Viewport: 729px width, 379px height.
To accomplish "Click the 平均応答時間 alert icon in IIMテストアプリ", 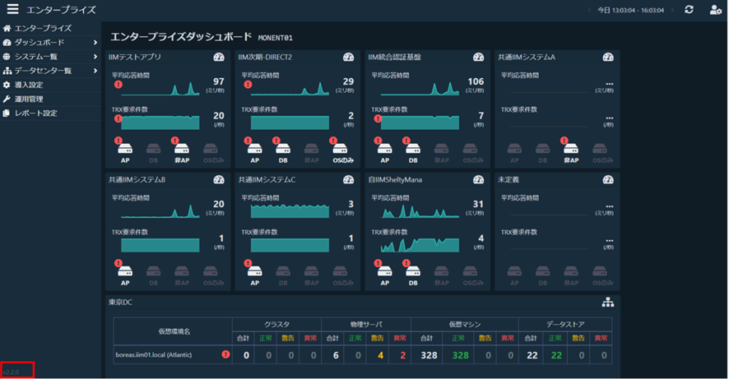I will (118, 85).
